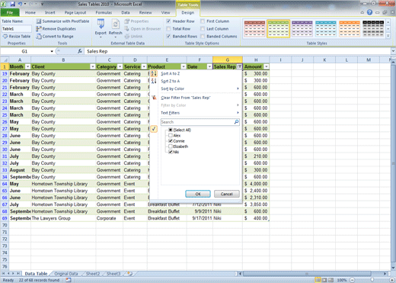Click Cancel in the filter dropdown
This screenshot has height=283, width=396.
(x=227, y=194)
